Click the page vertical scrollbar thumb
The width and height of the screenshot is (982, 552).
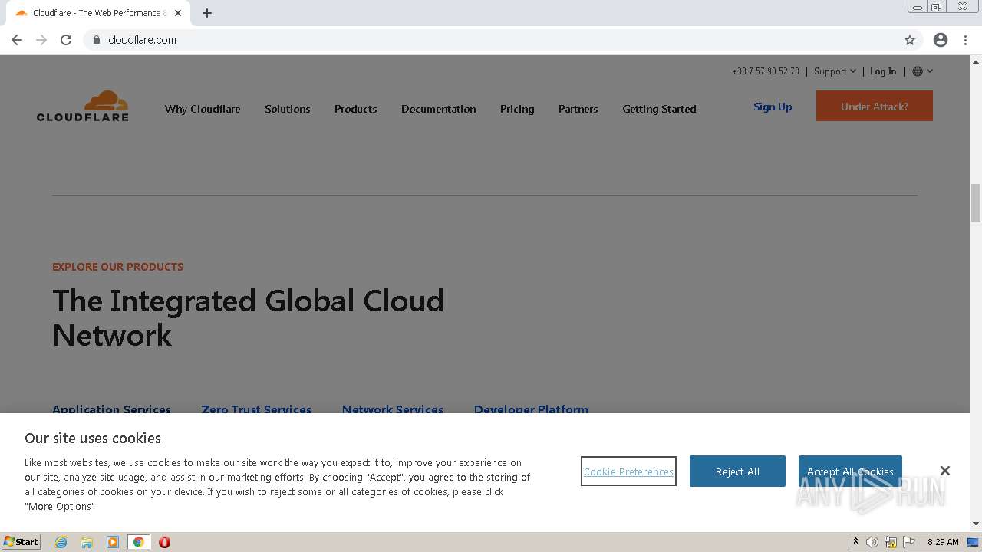(x=976, y=202)
